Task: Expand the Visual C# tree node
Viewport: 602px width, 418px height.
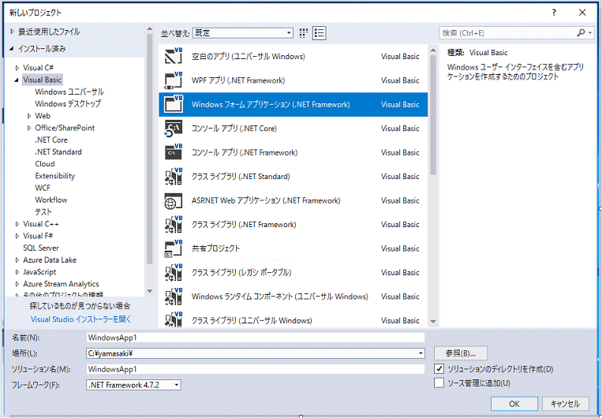Action: point(17,68)
